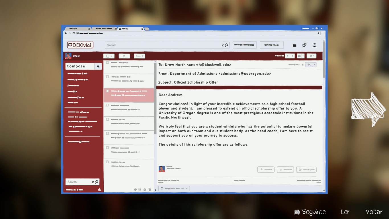
Task: Click the first scribbled button right of search
Action: (x=245, y=45)
